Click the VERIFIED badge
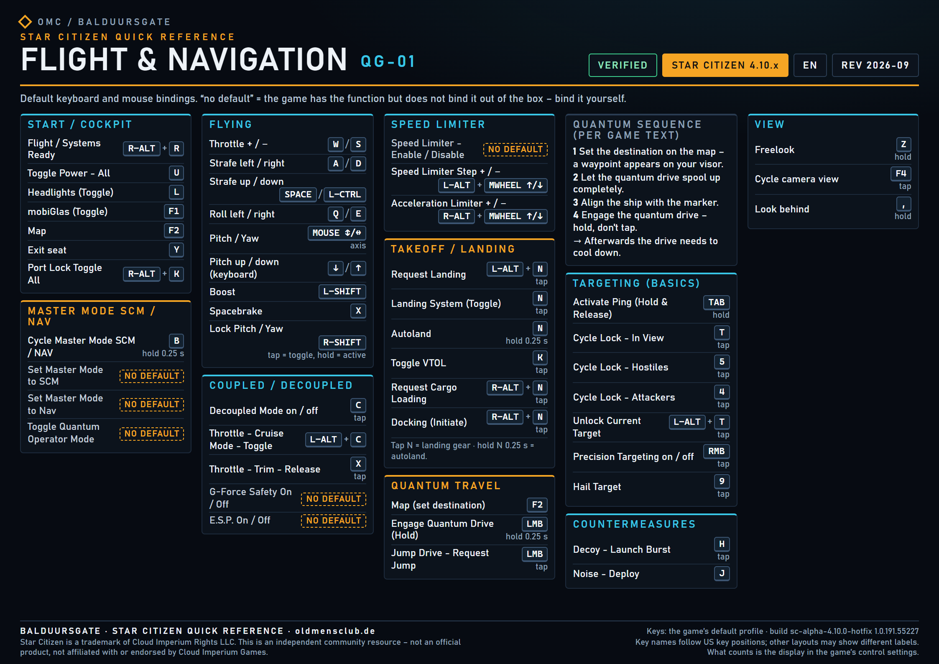 pyautogui.click(x=623, y=65)
